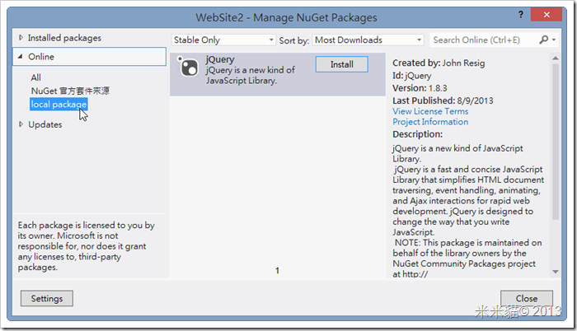
Task: Expand the Installed packages section
Action: [21, 38]
